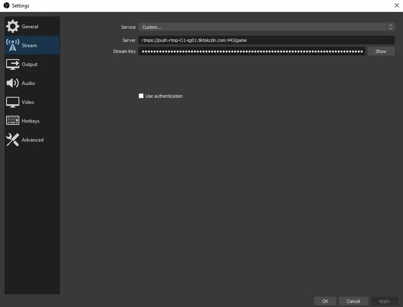Click the OBS logo in title bar

click(x=6, y=6)
